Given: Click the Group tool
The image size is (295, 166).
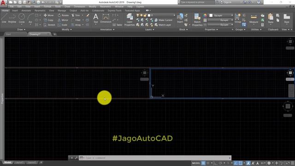Looking at the screenshot, I should point(238,18).
